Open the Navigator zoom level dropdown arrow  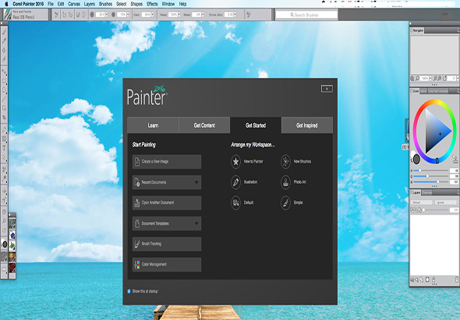(430, 78)
